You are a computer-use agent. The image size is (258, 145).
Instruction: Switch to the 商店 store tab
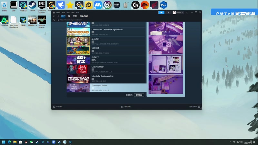[x=63, y=16]
